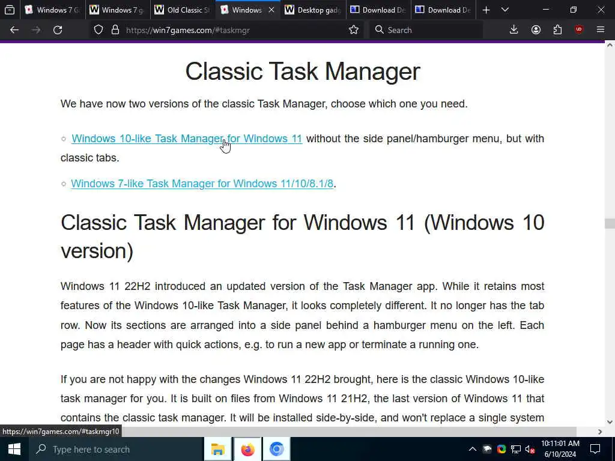Bookmark this page with the star
Screen dimensions: 615x461
point(353,30)
